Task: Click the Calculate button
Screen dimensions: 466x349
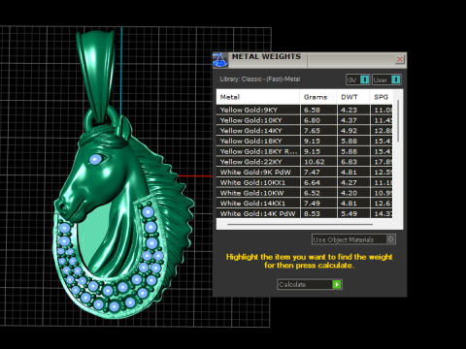Action: click(310, 284)
